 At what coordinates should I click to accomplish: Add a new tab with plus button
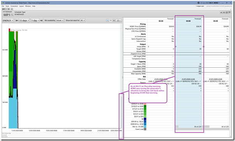click(x=12, y=9)
